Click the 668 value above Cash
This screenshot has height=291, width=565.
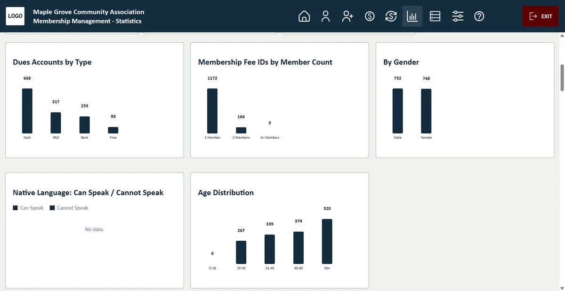pos(27,79)
